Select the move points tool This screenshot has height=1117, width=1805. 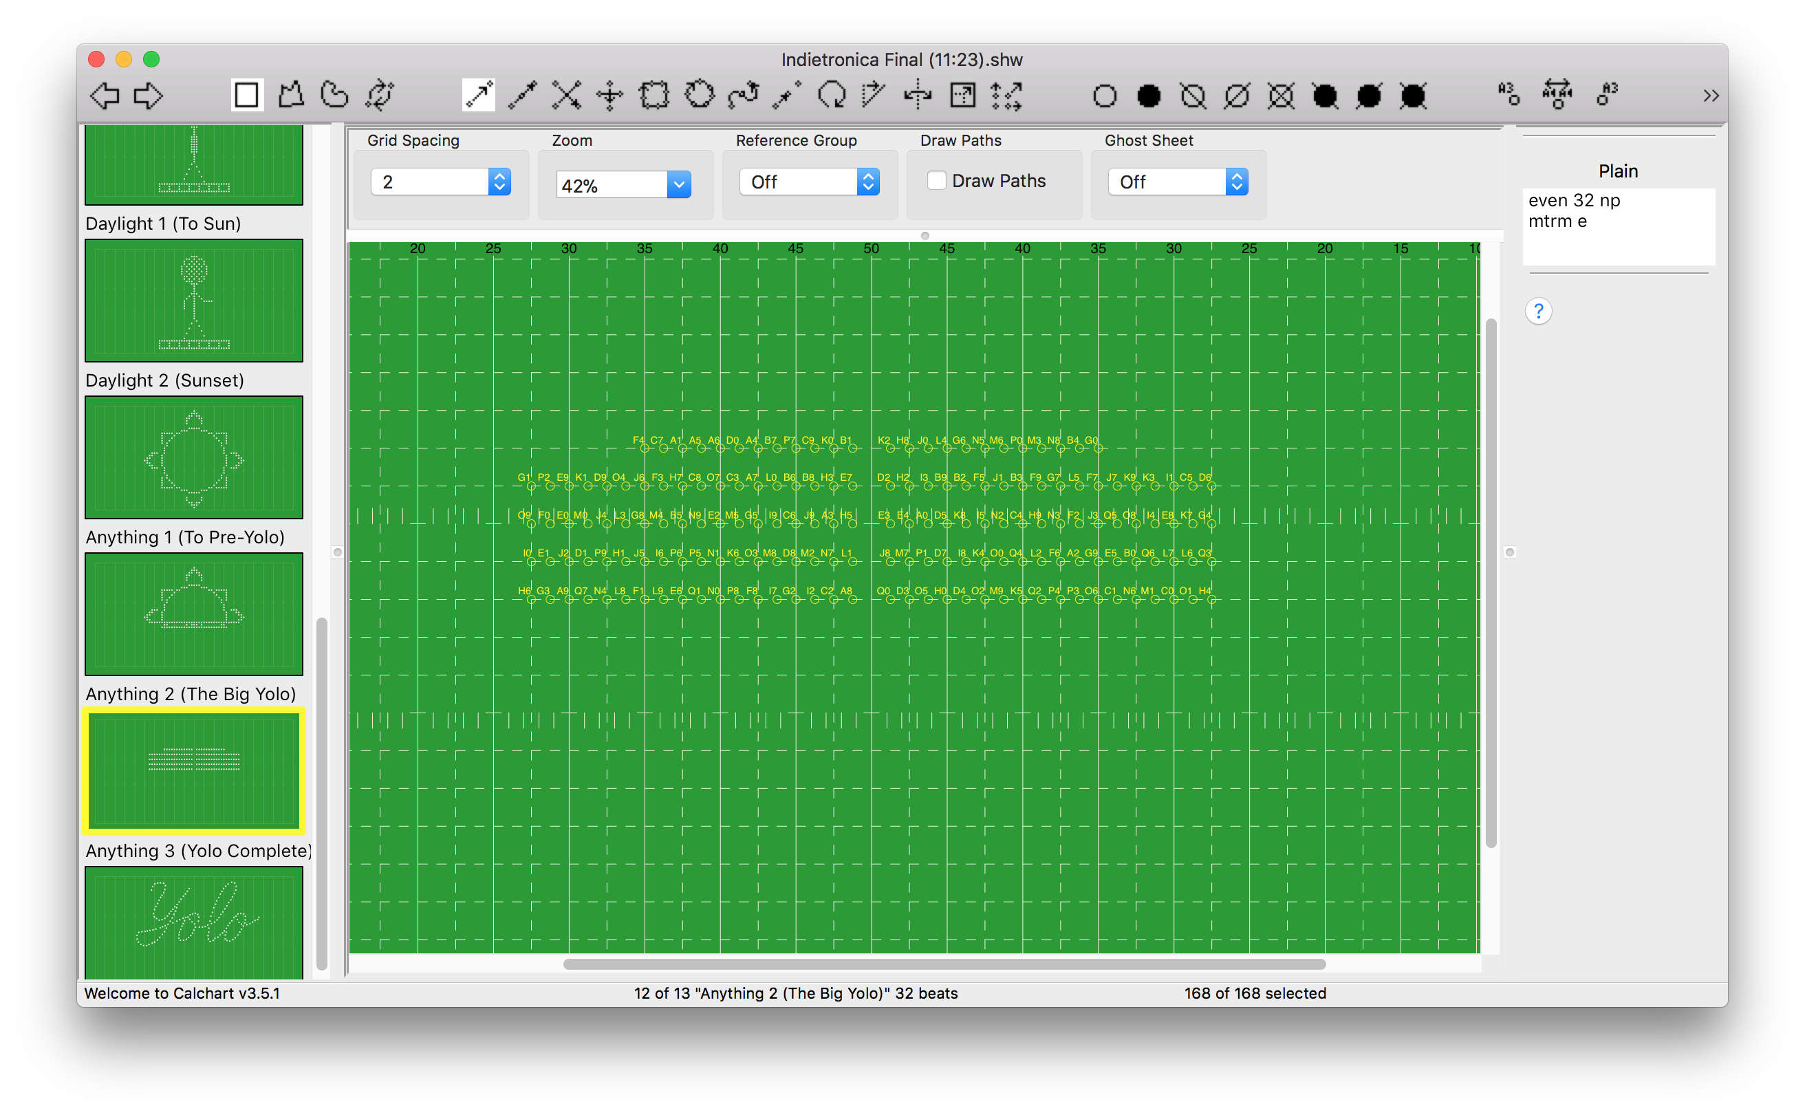click(610, 96)
